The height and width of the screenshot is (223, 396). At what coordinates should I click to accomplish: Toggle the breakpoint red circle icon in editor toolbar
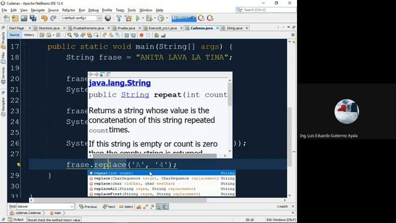(142, 35)
